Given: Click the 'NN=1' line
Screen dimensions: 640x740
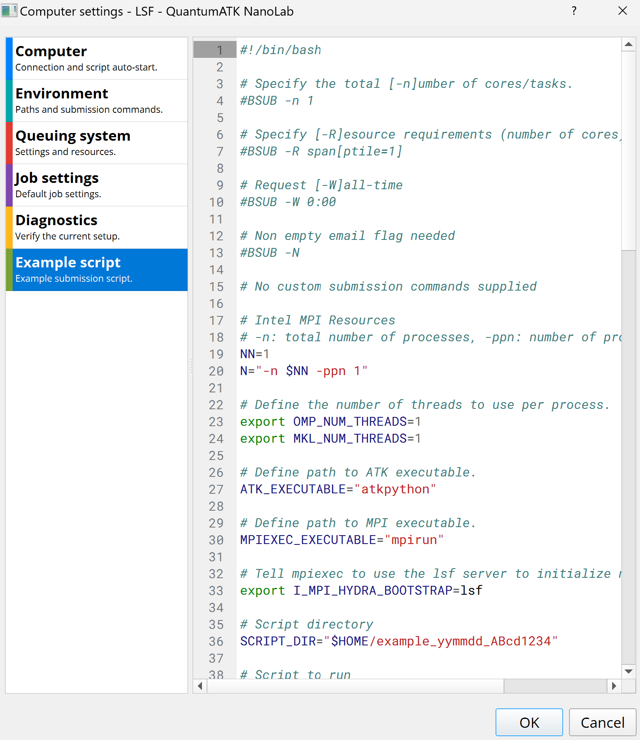Looking at the screenshot, I should point(254,354).
